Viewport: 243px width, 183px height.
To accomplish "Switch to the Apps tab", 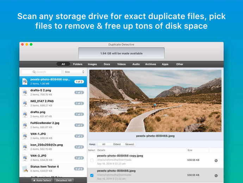I will click(165, 64).
